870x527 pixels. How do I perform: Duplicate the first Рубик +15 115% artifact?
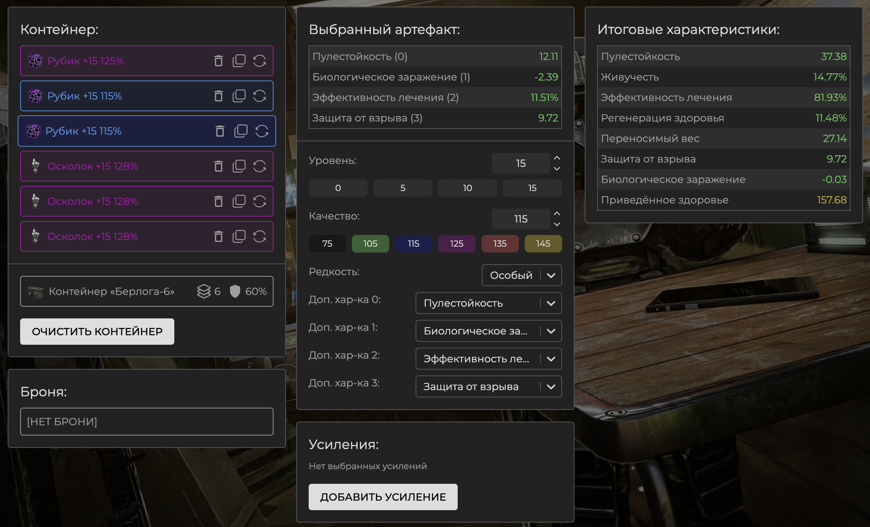point(239,96)
